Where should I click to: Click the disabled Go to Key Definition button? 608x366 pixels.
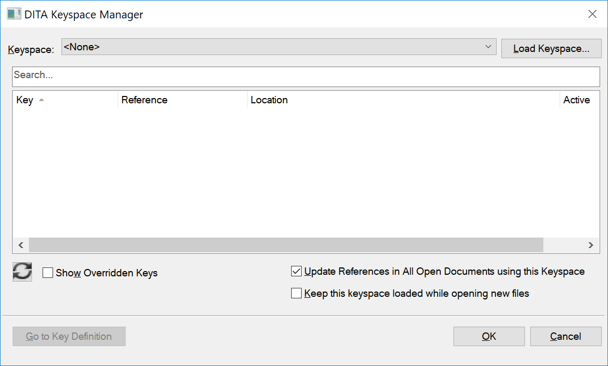(69, 336)
